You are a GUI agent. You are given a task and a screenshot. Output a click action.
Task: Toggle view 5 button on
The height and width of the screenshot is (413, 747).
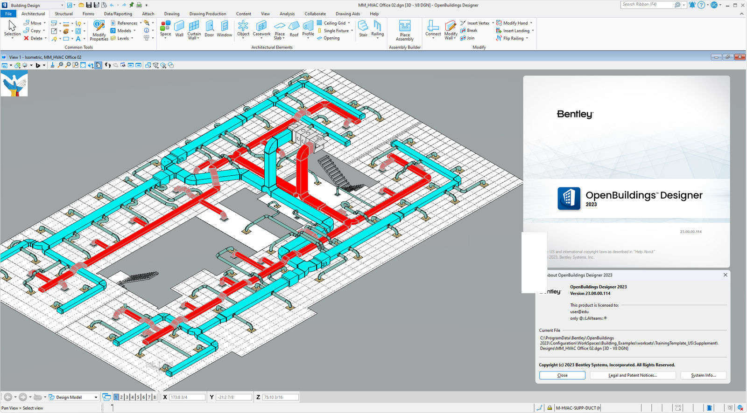(x=138, y=397)
